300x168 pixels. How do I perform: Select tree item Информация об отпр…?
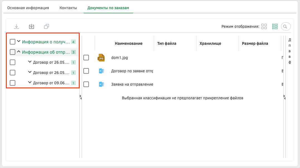click(46, 52)
